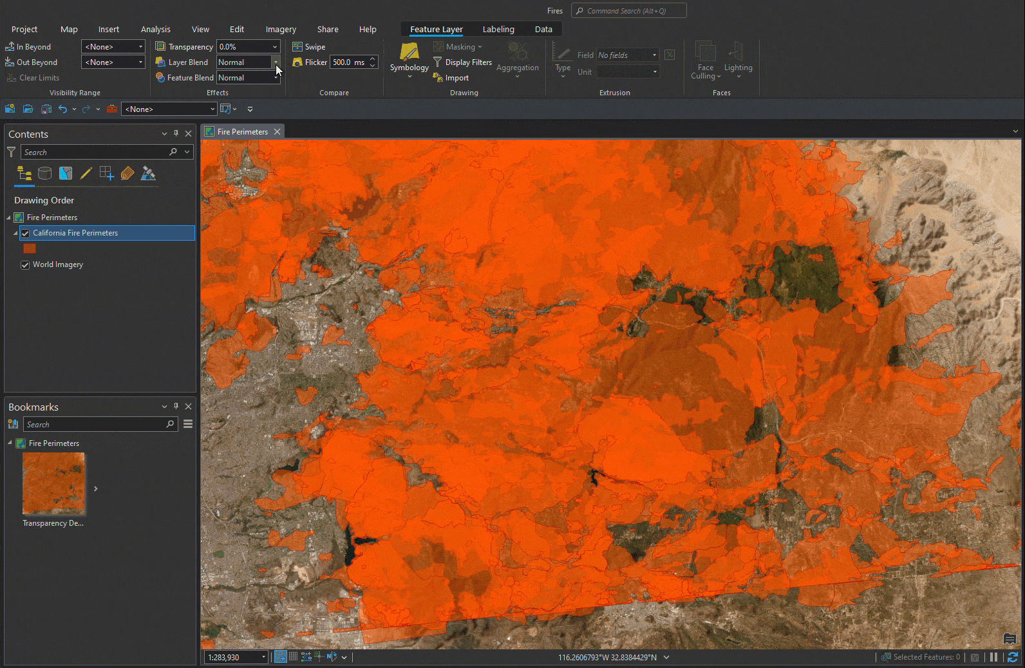Click the Undo arrow
The width and height of the screenshot is (1025, 668).
62,109
